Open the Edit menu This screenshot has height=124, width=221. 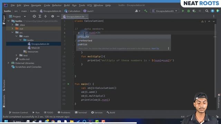point(19,6)
